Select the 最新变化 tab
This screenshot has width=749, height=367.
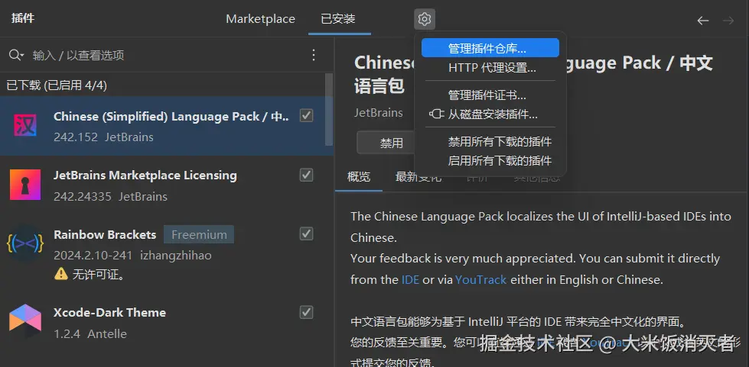pos(418,177)
